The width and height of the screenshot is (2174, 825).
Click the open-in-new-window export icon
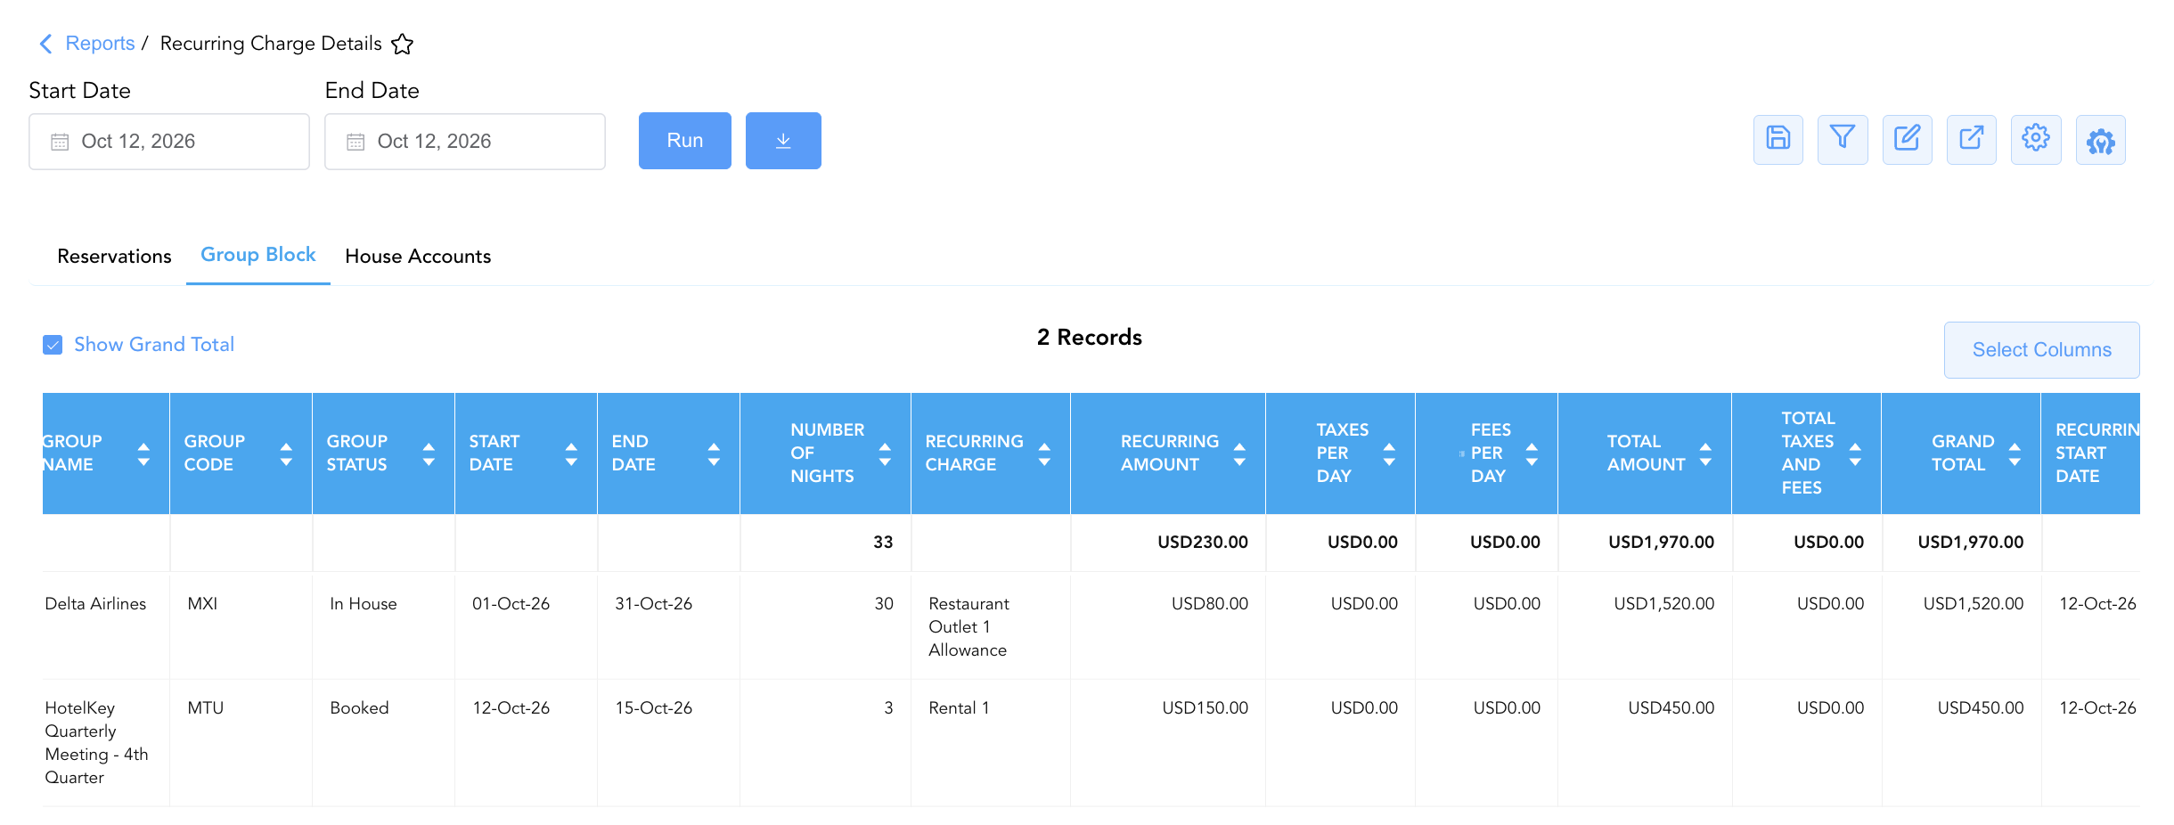[x=1971, y=140]
